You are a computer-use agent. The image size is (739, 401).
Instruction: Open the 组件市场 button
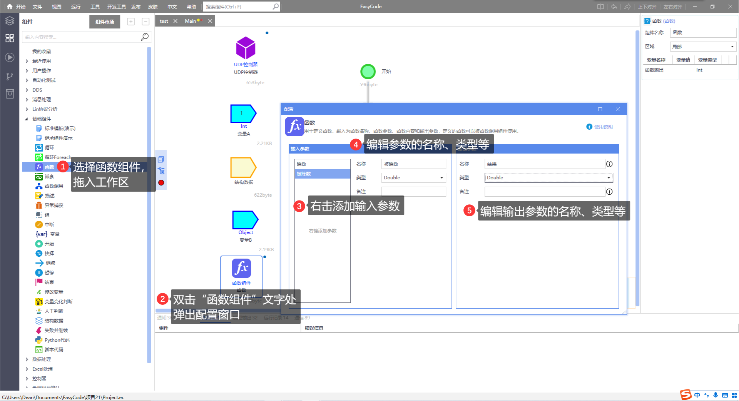point(105,22)
